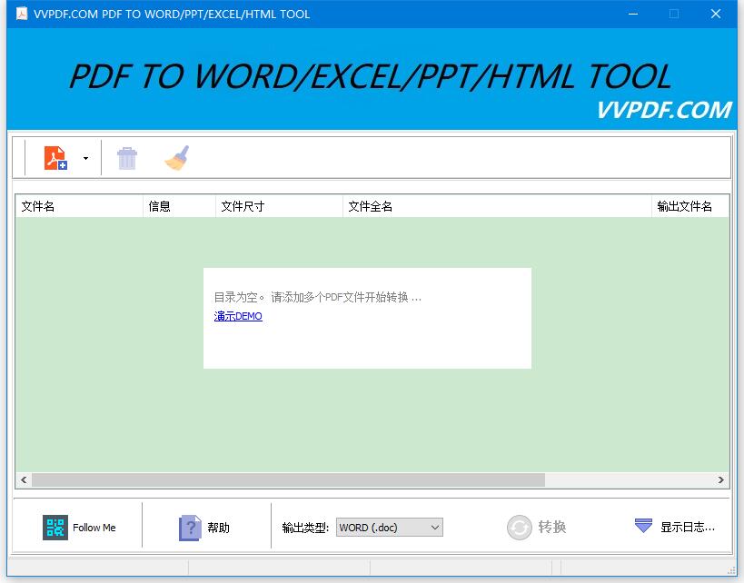Click the horizontal scrollbar thumb
744x583 pixels.
[289, 480]
